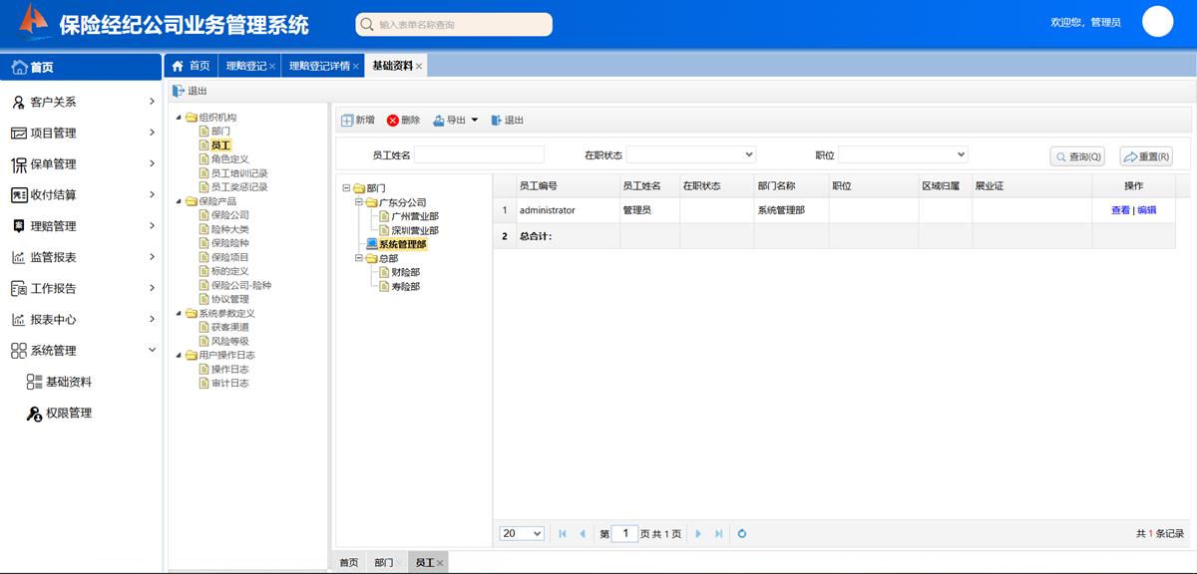Expand chevron next to 报表中心
Viewport: 1197px width, 574px height.
click(x=152, y=319)
